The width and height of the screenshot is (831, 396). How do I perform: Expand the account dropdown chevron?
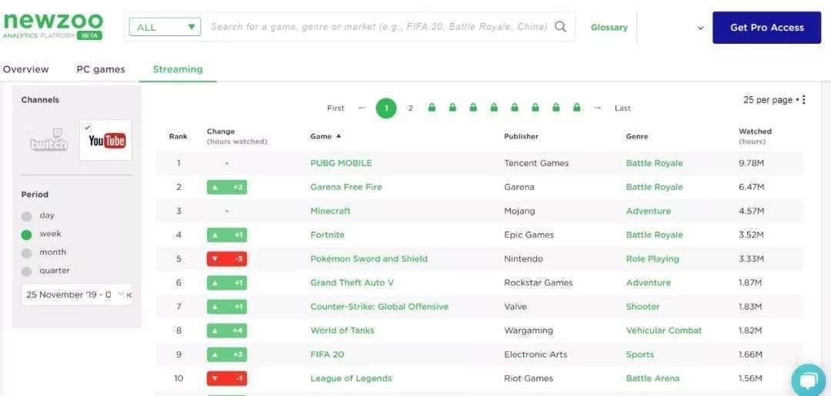point(701,28)
